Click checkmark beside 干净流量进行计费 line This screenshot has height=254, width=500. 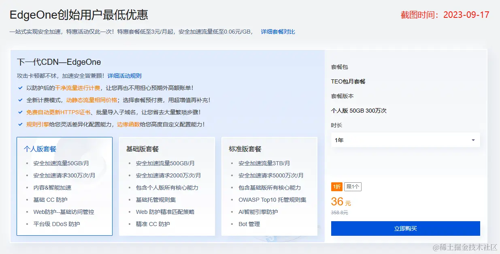point(20,88)
